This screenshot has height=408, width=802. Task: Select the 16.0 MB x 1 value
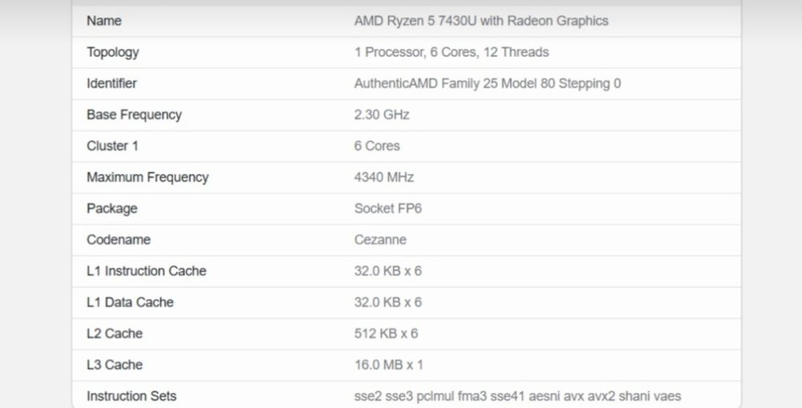[389, 365]
